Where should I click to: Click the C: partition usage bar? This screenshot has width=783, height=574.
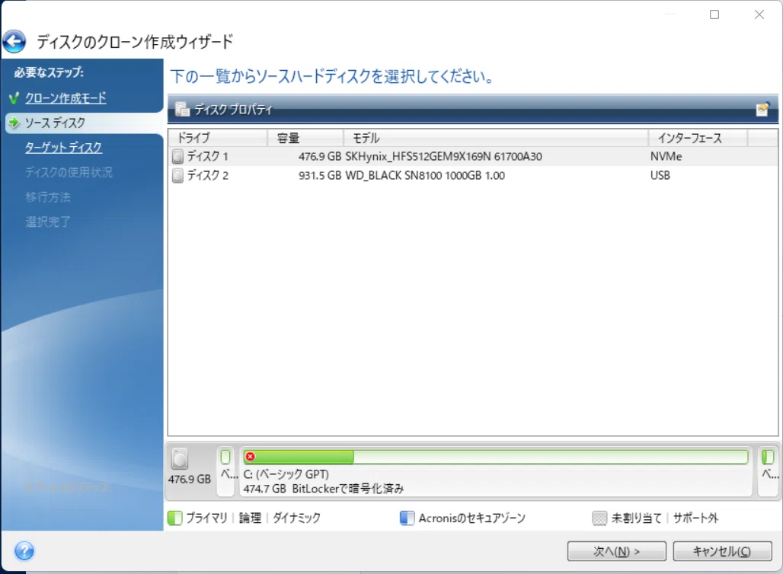click(x=495, y=457)
